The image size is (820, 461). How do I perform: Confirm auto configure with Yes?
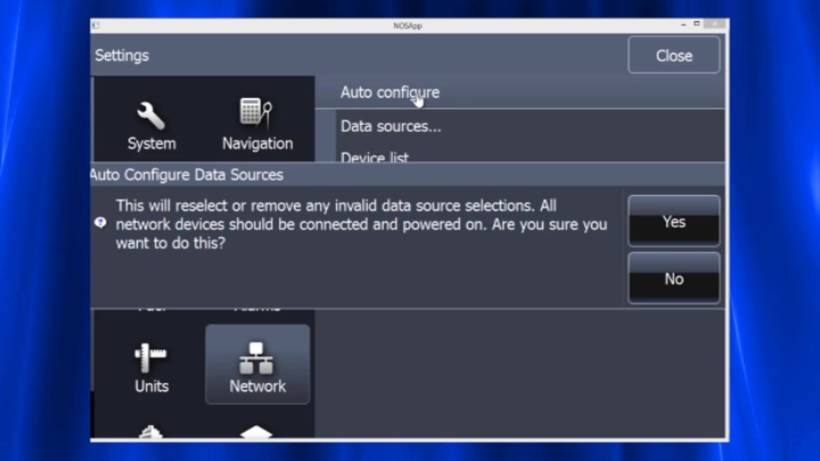pyautogui.click(x=674, y=222)
